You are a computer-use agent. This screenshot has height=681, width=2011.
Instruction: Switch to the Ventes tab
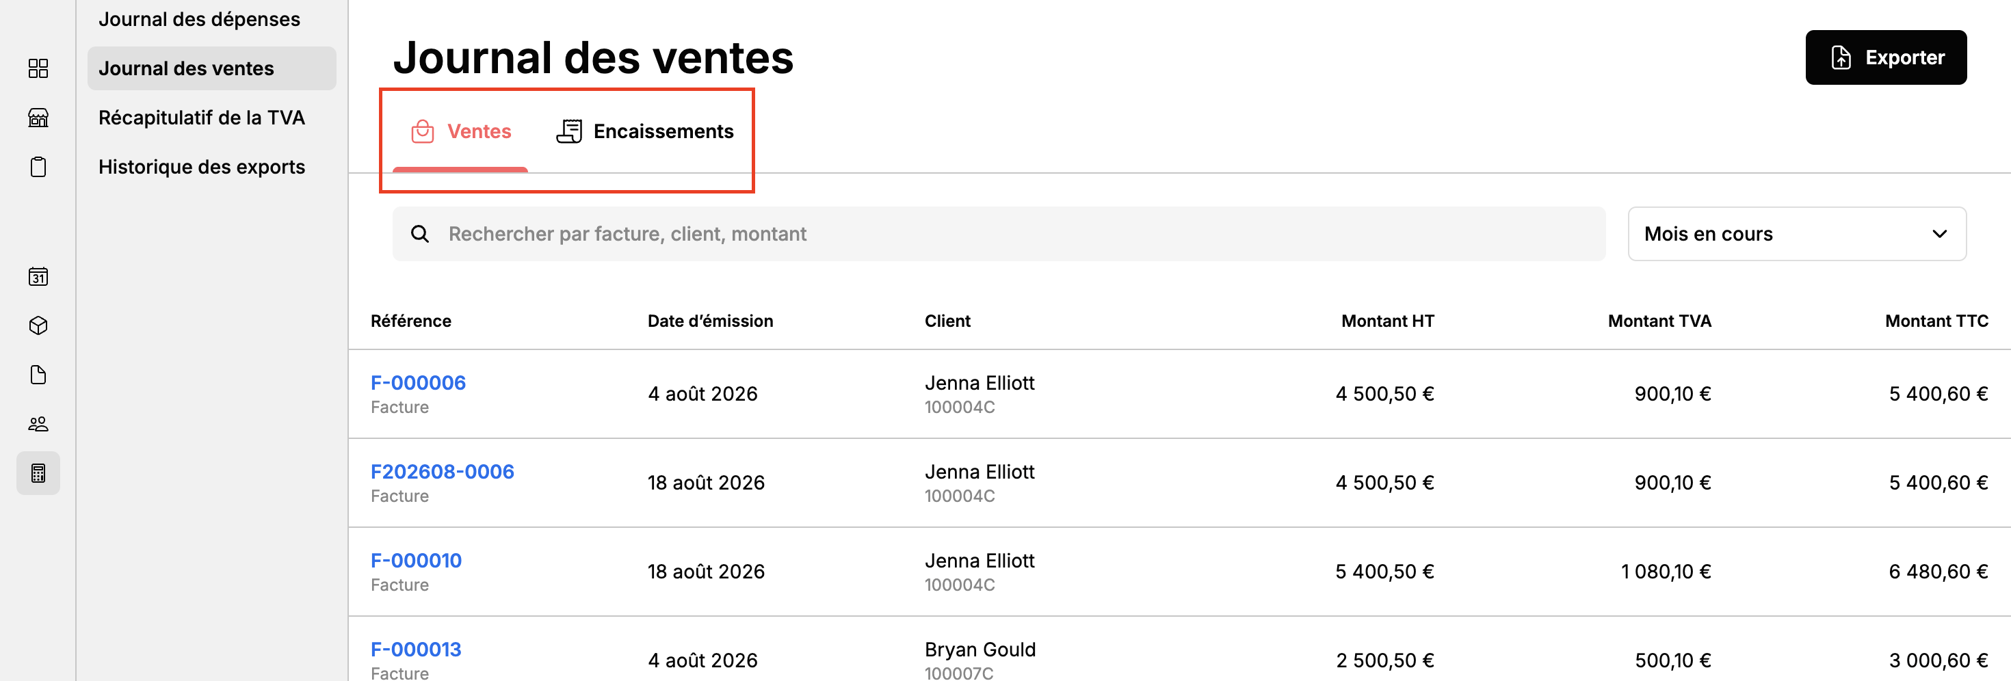point(460,131)
